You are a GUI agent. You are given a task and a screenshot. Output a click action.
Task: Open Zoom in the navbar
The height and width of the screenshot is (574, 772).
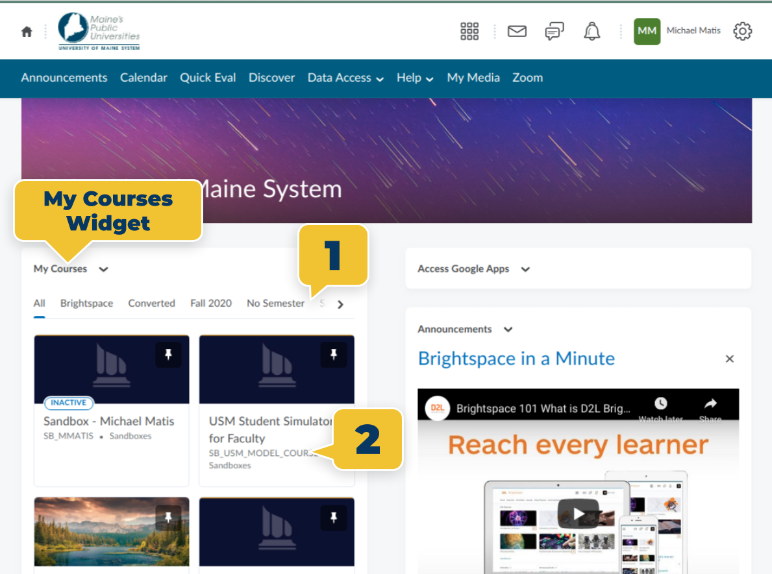527,78
